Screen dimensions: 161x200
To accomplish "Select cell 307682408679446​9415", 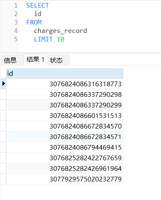I will tap(65, 147).
